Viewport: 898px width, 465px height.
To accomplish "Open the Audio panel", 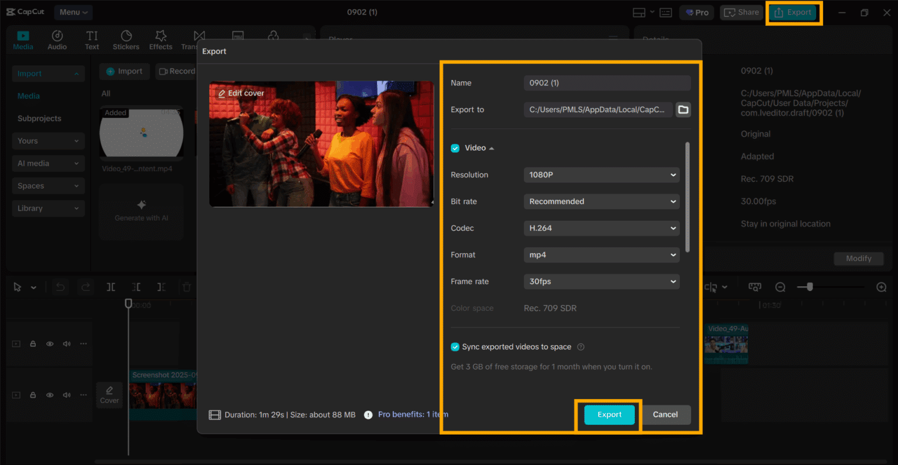I will click(x=57, y=39).
